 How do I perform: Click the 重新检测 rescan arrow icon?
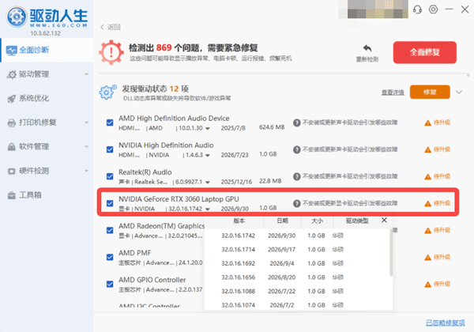coord(367,48)
